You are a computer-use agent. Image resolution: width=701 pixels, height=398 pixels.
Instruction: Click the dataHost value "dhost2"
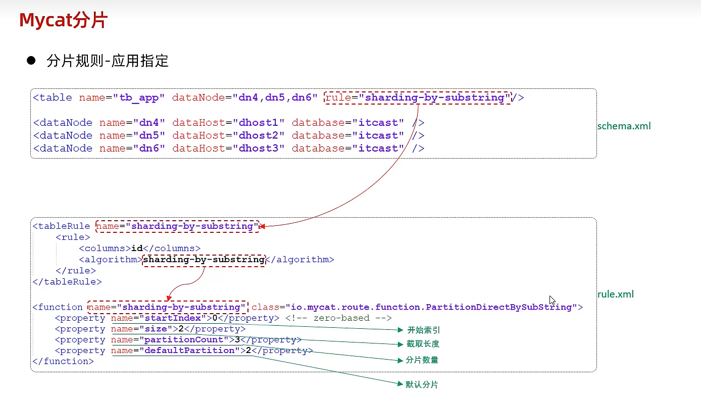[259, 135]
